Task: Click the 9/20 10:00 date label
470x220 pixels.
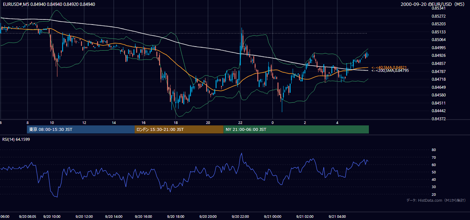Action: 51,216
